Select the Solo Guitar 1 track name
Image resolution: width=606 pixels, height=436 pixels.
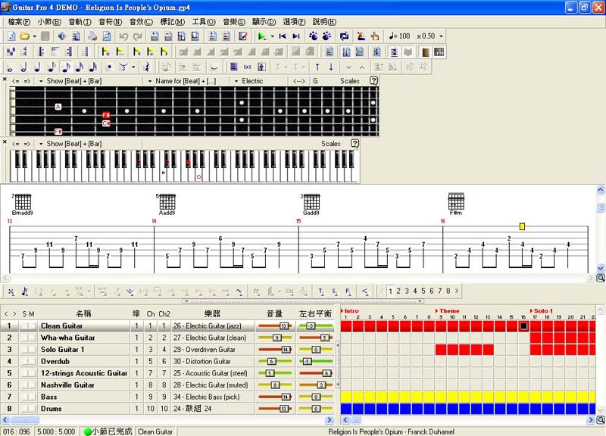(62, 350)
